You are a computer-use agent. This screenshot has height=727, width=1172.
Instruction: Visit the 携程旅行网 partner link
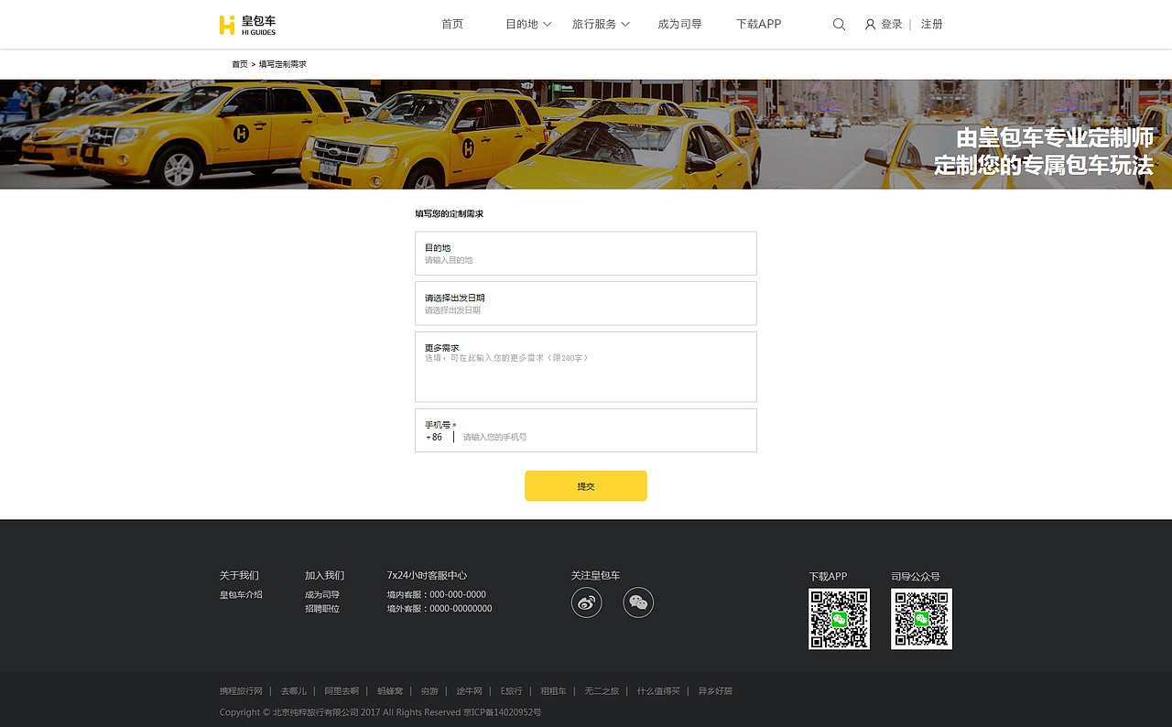(241, 691)
